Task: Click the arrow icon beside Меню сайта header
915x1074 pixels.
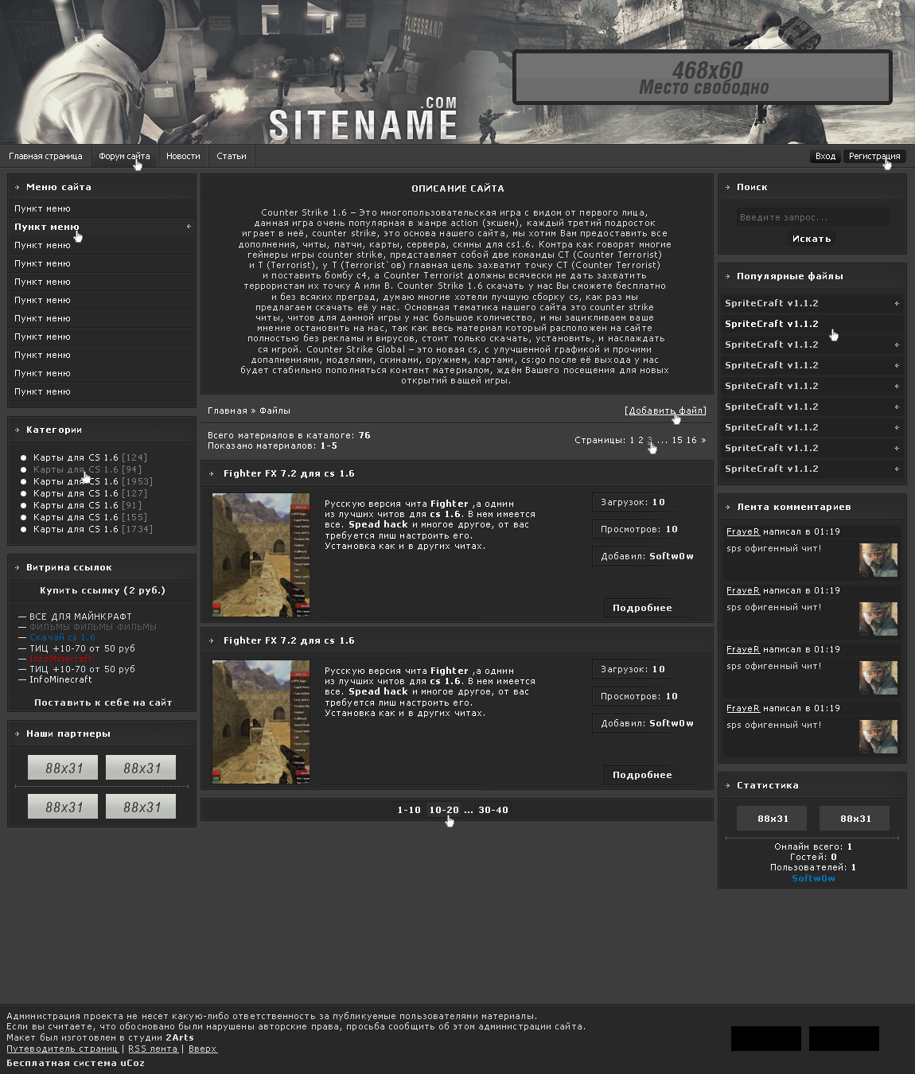Action: (x=18, y=188)
